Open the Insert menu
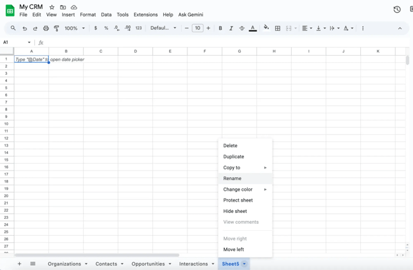 click(68, 15)
